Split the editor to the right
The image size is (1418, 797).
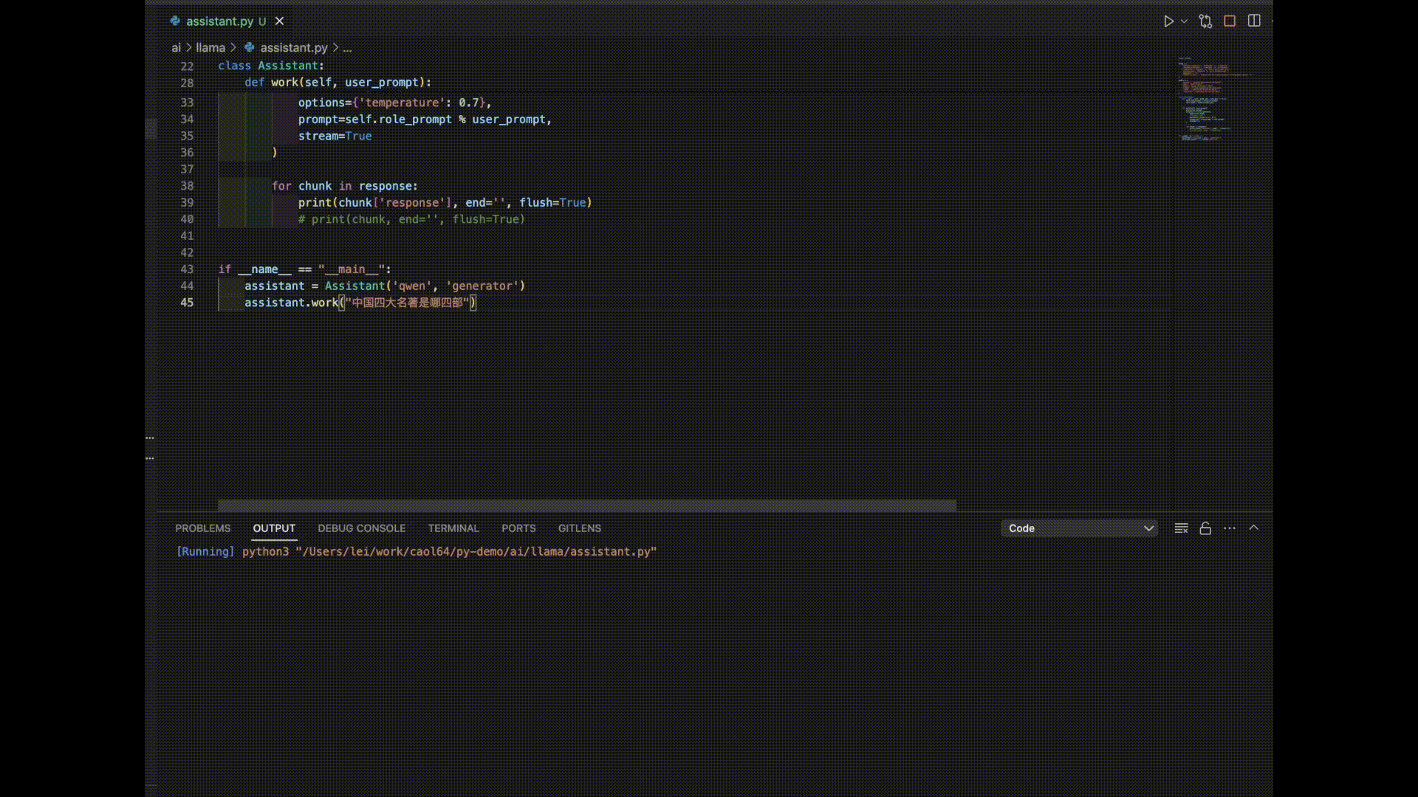click(x=1254, y=21)
